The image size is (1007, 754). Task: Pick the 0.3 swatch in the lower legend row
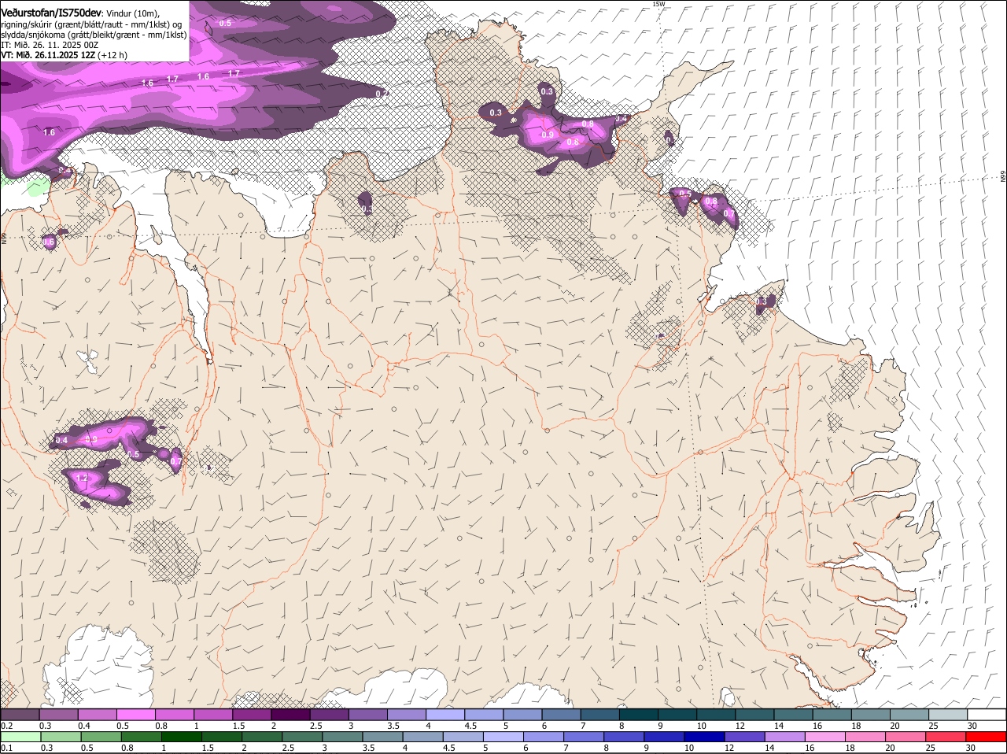pyautogui.click(x=61, y=737)
